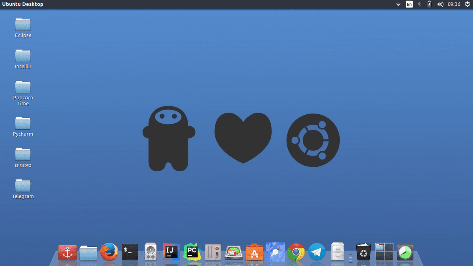
Task: Open the Terminal from the dock
Action: click(130, 252)
